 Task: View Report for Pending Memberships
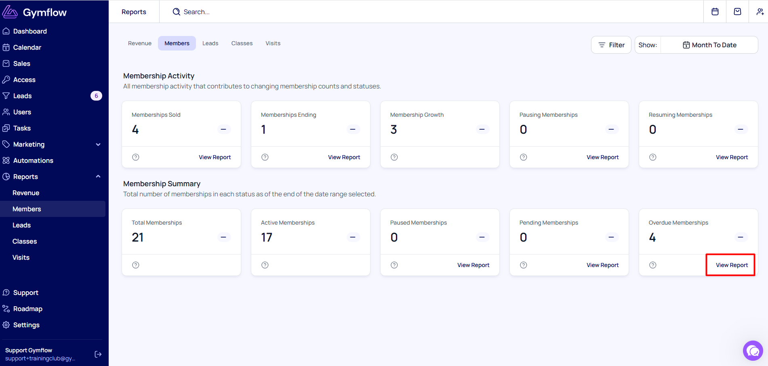pos(603,265)
